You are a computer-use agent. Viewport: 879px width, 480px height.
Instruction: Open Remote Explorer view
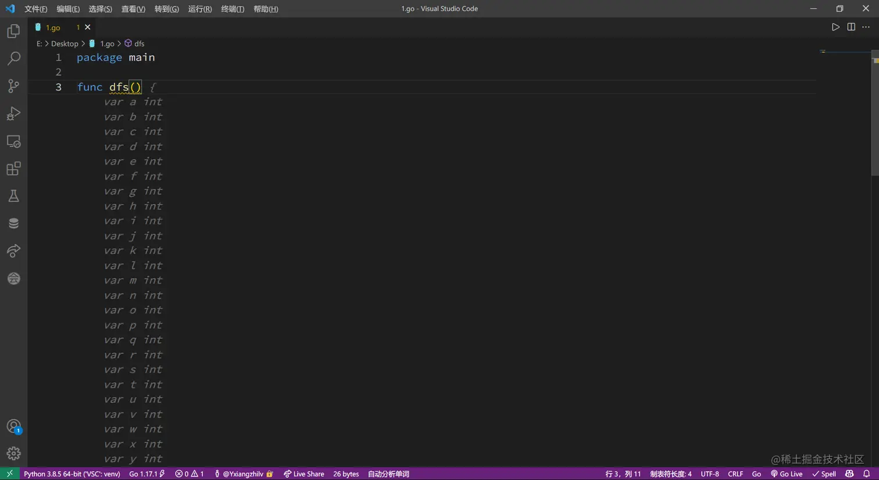pyautogui.click(x=13, y=141)
